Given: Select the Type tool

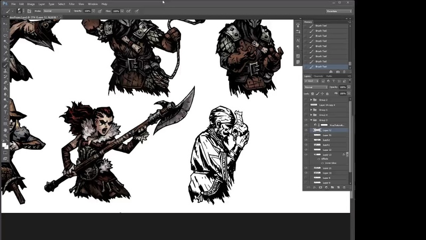Looking at the screenshot, I should coord(5,112).
